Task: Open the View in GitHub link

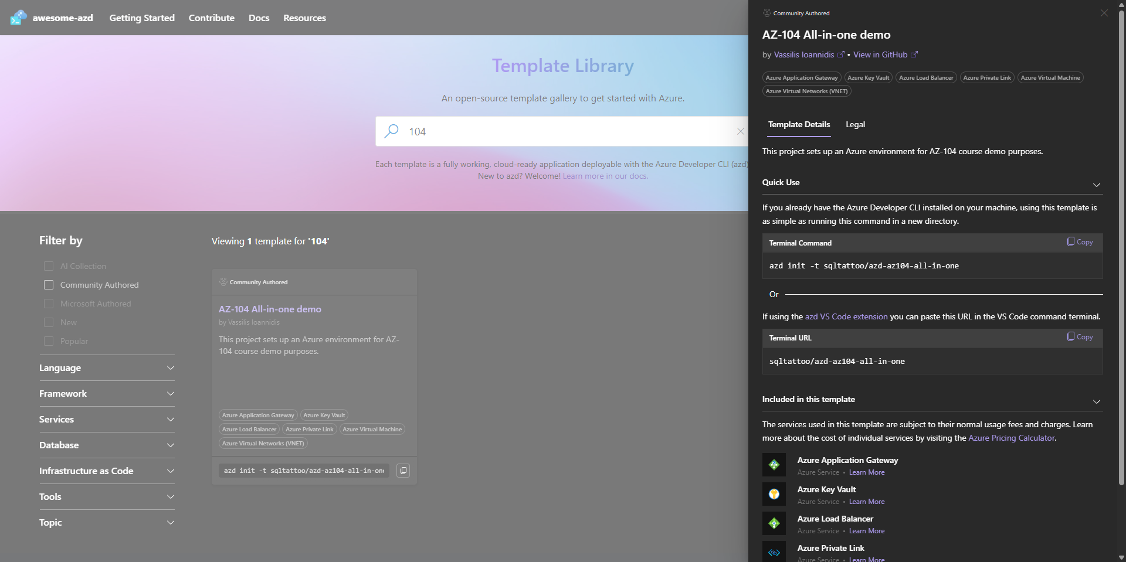Action: click(x=880, y=55)
